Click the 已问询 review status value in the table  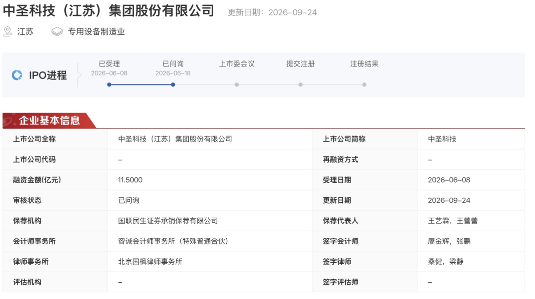pos(129,201)
